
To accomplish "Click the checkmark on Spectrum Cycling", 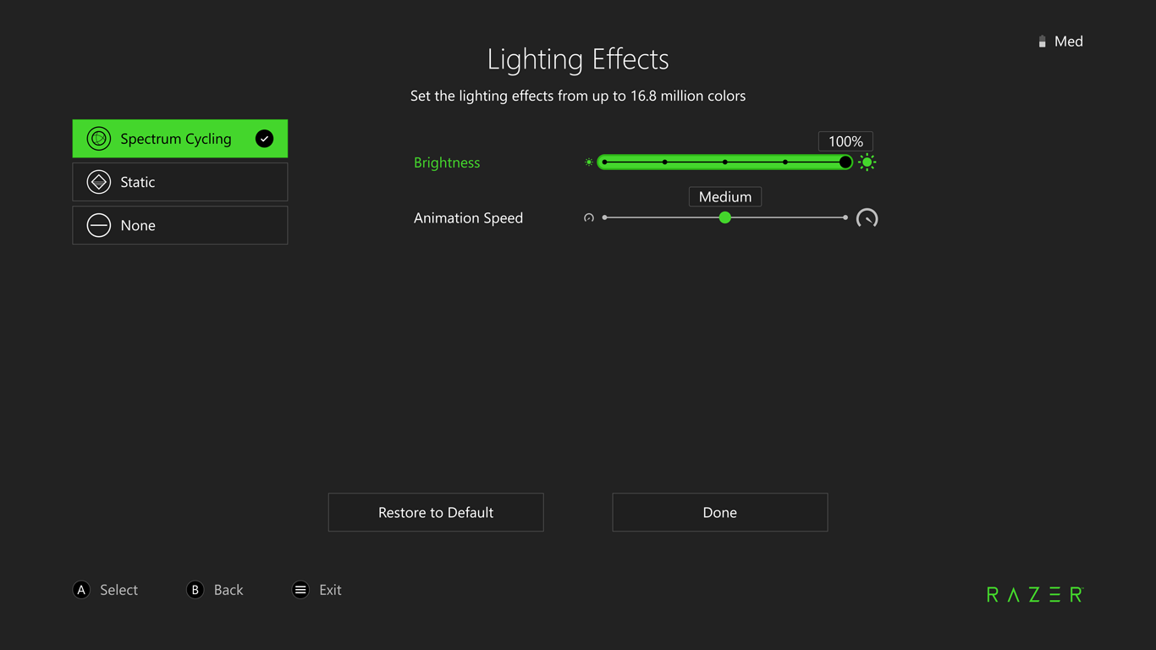I will tap(265, 138).
